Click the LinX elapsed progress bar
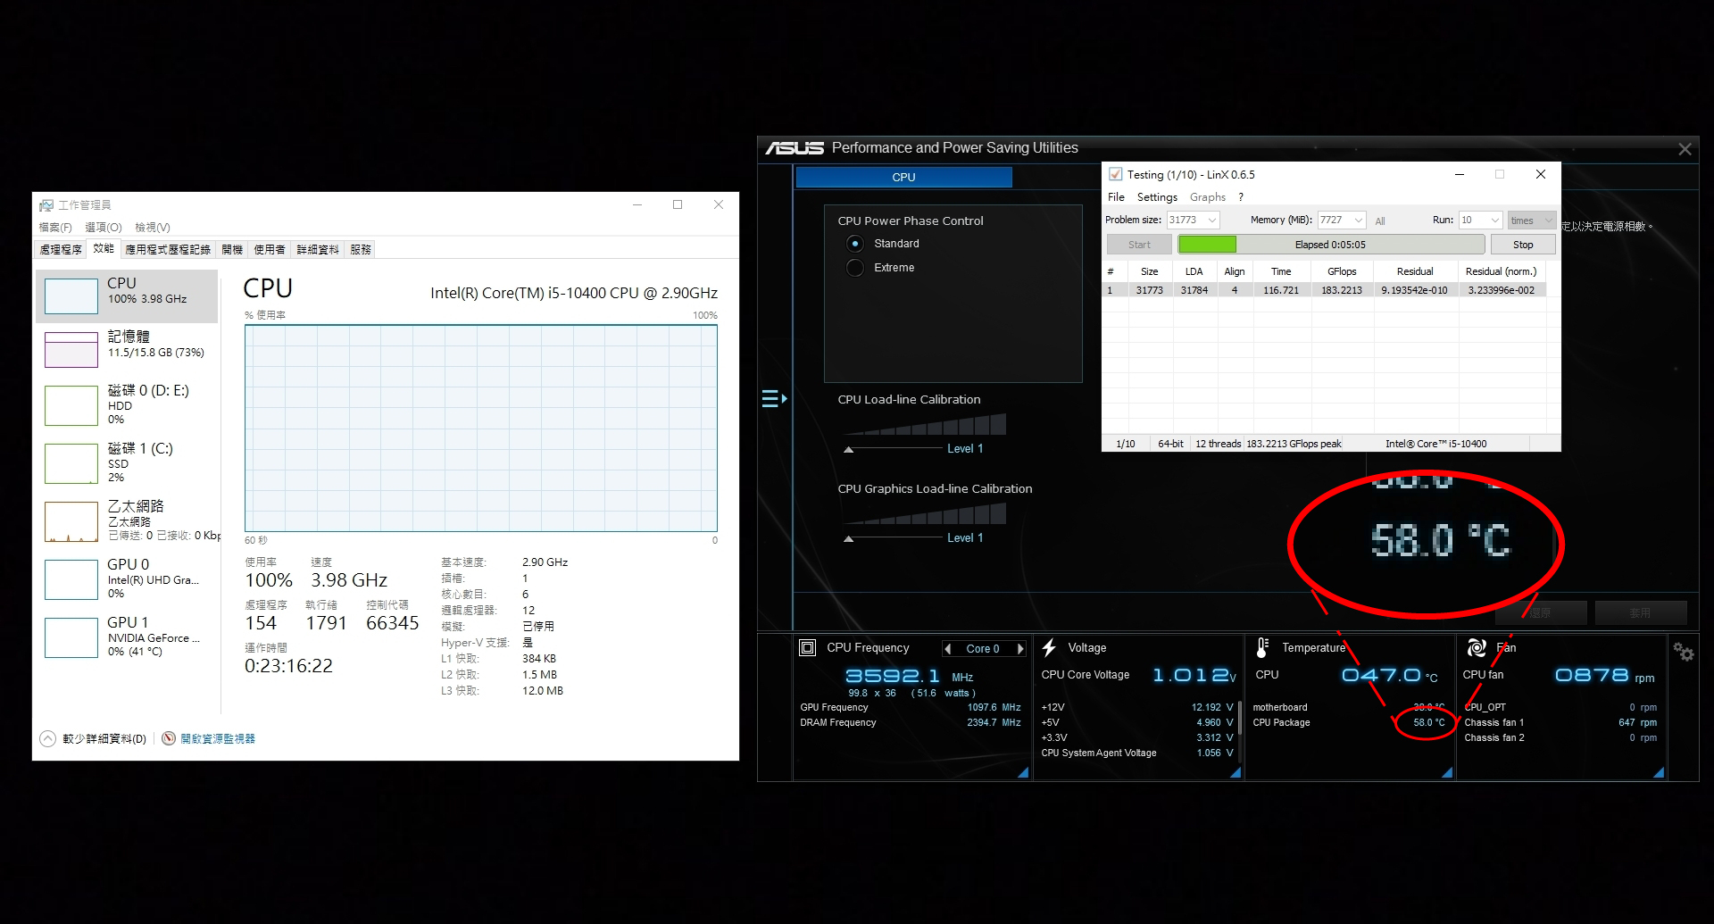This screenshot has height=924, width=1714. [x=1330, y=245]
